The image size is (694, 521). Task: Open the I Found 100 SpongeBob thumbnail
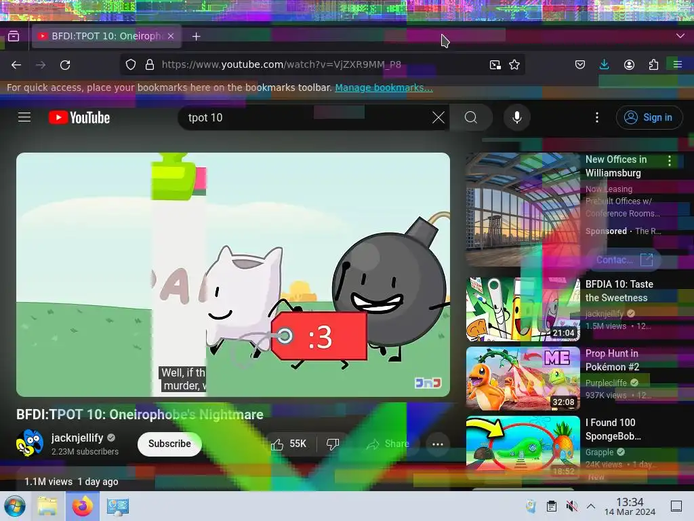click(x=523, y=448)
